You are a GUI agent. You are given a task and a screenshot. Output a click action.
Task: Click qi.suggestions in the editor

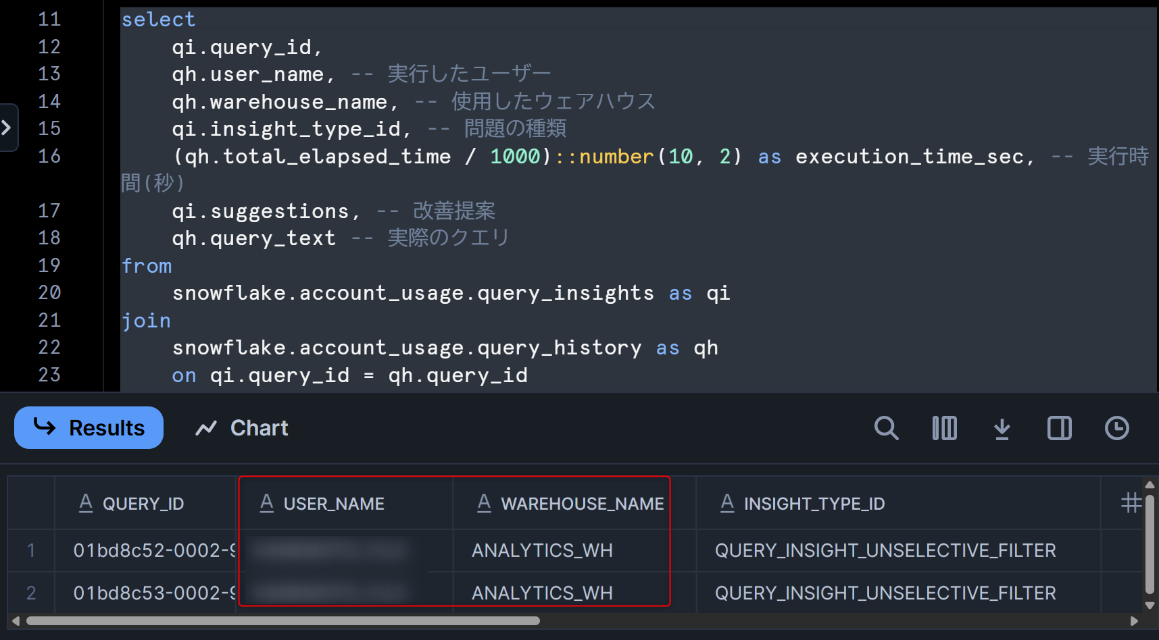pyautogui.click(x=260, y=211)
